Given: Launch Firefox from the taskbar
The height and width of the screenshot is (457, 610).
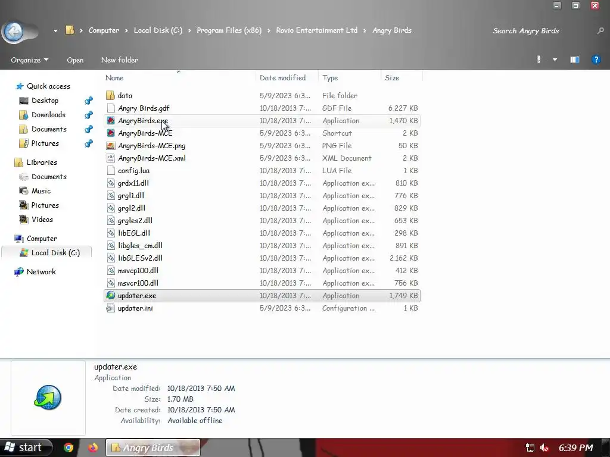Looking at the screenshot, I should pyautogui.click(x=93, y=447).
